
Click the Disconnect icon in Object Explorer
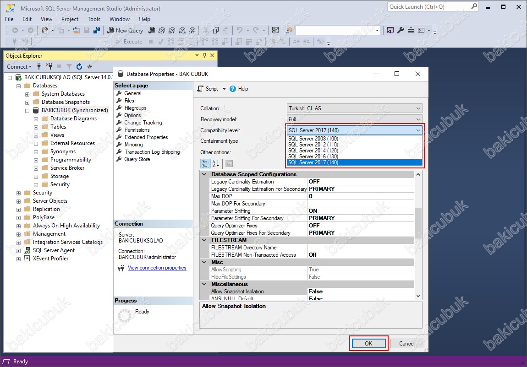pos(49,66)
